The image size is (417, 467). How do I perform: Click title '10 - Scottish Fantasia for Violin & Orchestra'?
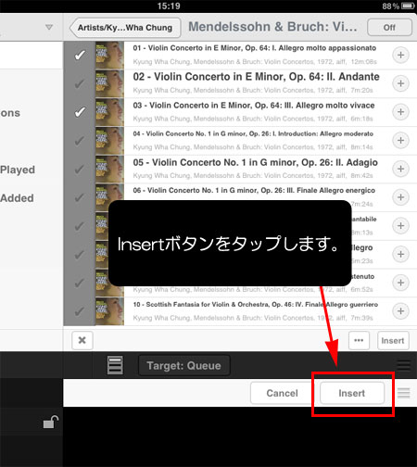point(256,305)
